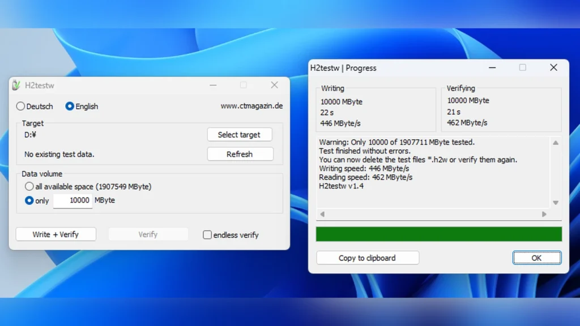Close the H2testw Progress window
This screenshot has width=580, height=326.
click(553, 68)
